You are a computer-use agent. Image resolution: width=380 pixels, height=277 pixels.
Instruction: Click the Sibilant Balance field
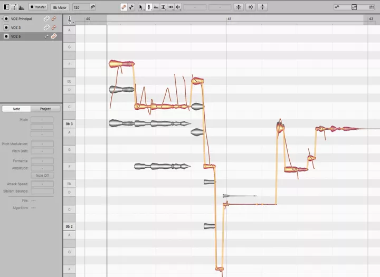point(42,191)
